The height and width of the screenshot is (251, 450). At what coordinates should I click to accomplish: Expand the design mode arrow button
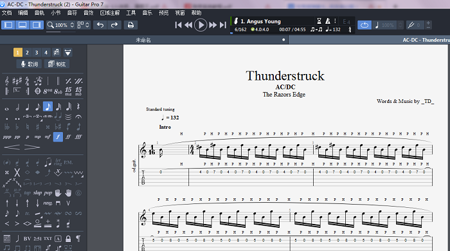67,53
